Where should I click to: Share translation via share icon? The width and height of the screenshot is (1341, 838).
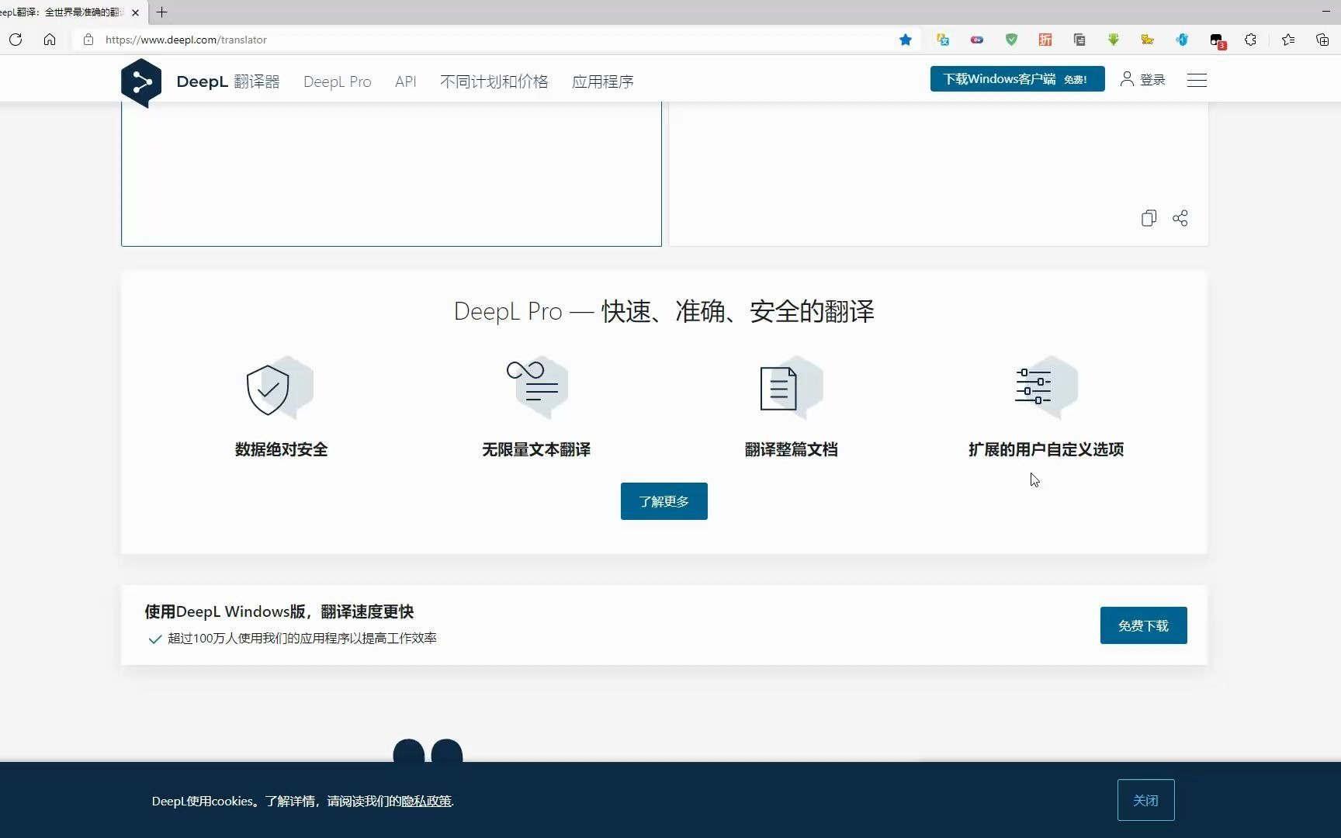(x=1180, y=218)
